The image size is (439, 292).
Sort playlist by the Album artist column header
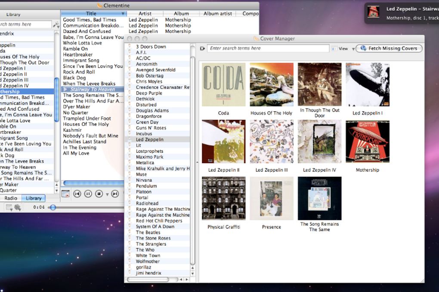pyautogui.click(x=218, y=14)
